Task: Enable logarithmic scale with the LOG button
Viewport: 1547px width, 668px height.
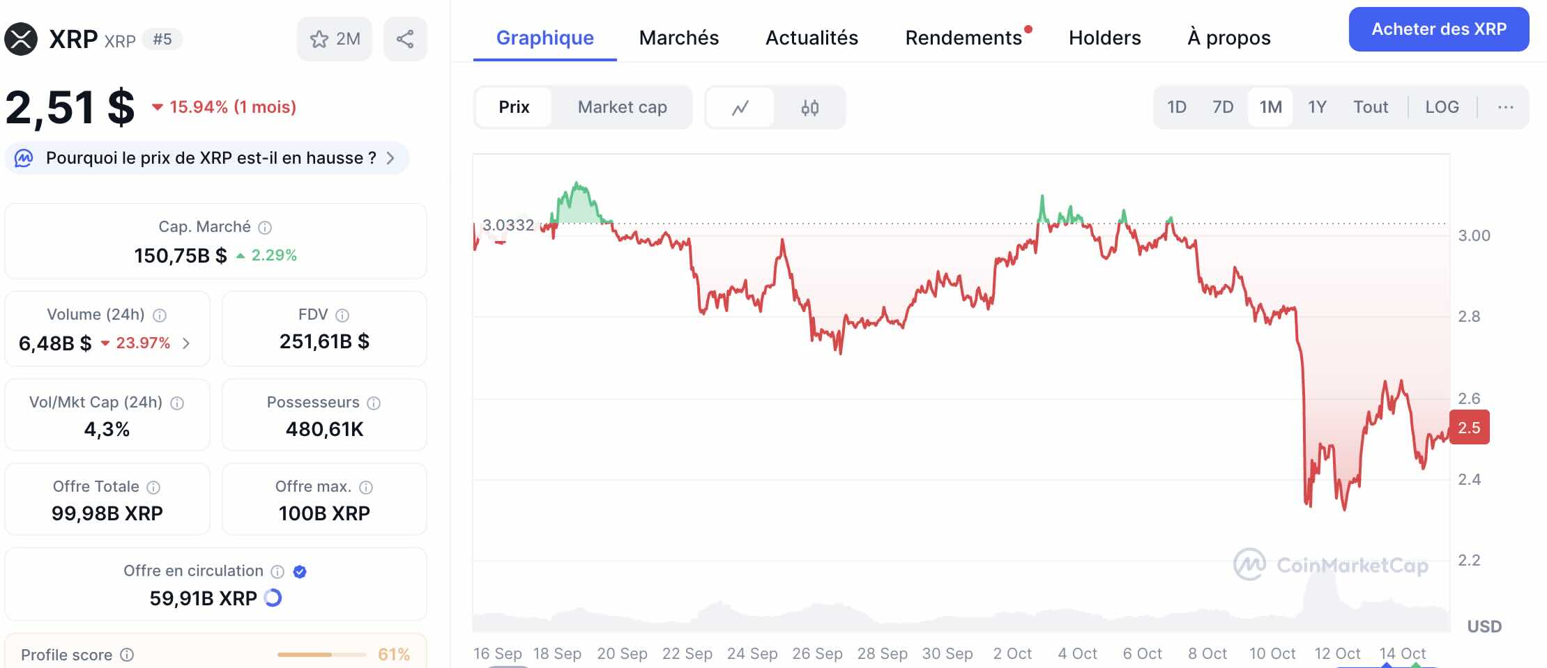Action: pyautogui.click(x=1442, y=107)
